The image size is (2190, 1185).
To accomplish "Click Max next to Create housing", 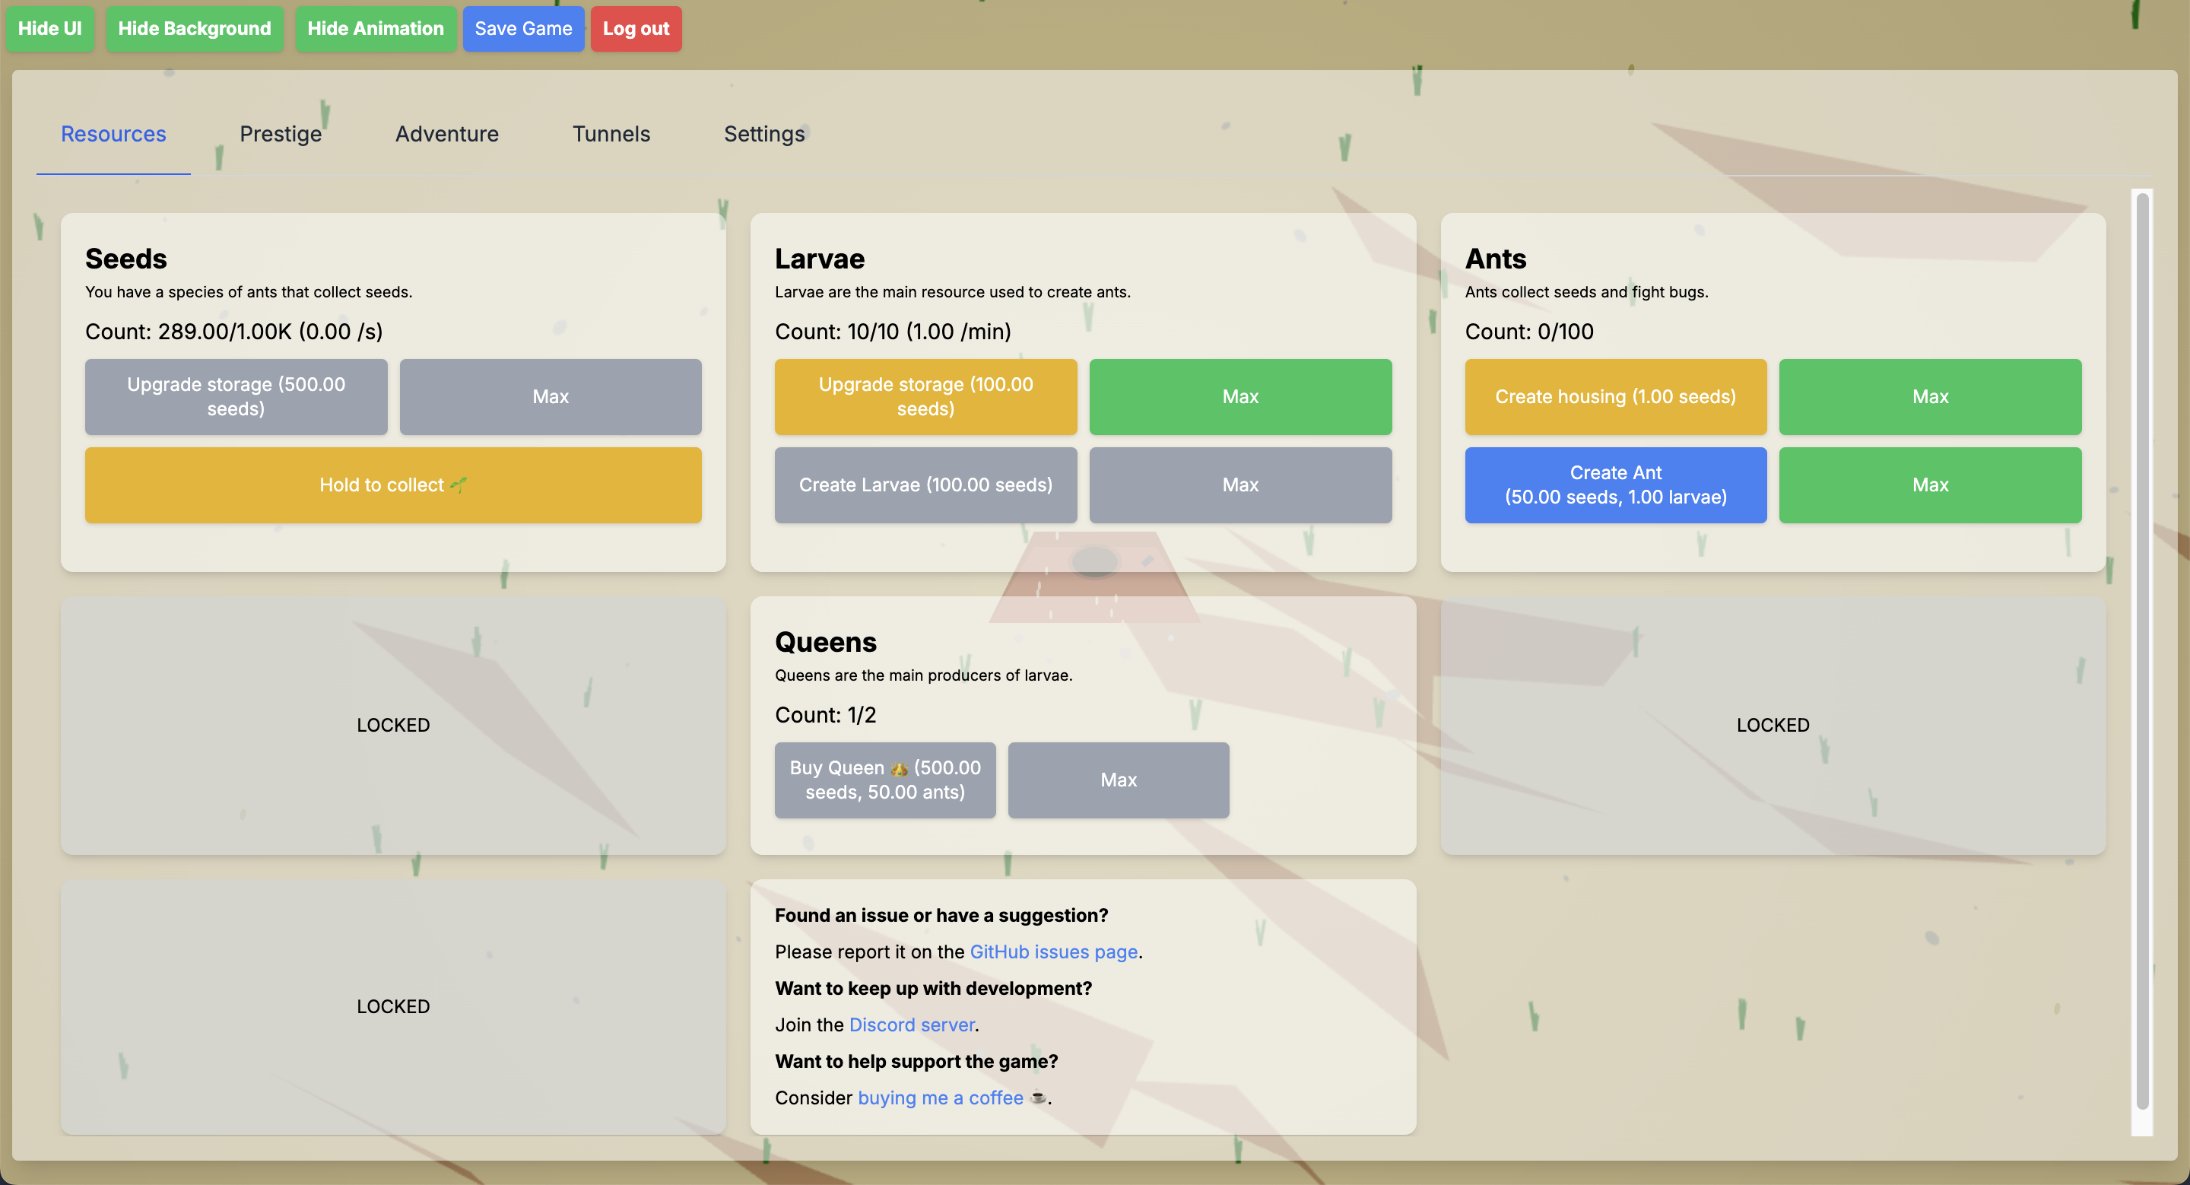I will tap(1931, 397).
